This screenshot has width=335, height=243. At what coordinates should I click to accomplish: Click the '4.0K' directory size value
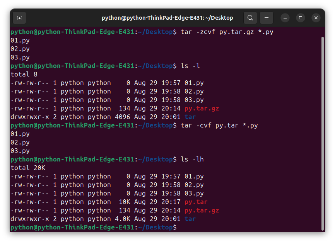(123, 219)
